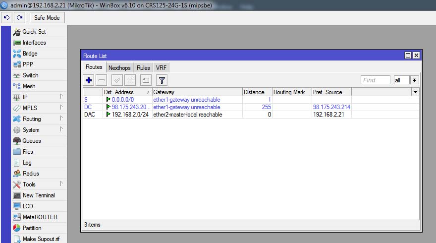Select the 192.168.2.0/24 route row
This screenshot has width=436, height=243.
tap(251, 115)
